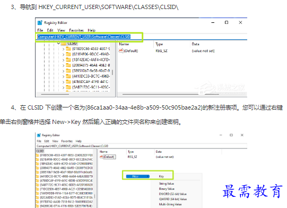Click folder icon of {7AFDFDDB key in step 4 window
This screenshot has height=208, width=287.
(38, 193)
